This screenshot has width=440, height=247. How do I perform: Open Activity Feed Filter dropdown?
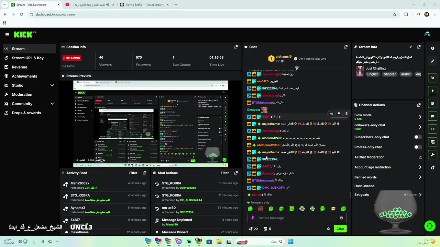click(x=133, y=173)
